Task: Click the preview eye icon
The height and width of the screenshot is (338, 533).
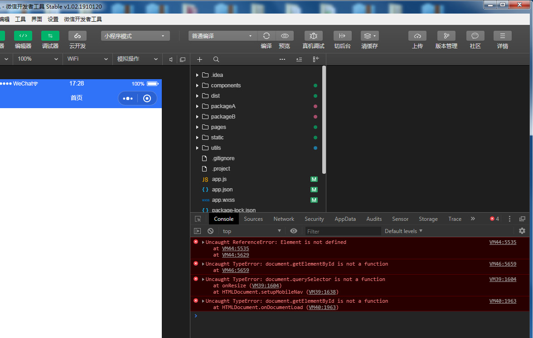Action: (x=285, y=36)
